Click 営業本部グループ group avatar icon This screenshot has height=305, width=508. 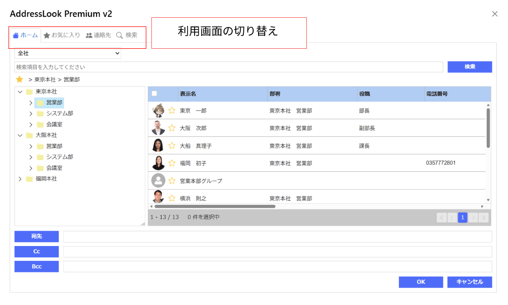tap(158, 180)
